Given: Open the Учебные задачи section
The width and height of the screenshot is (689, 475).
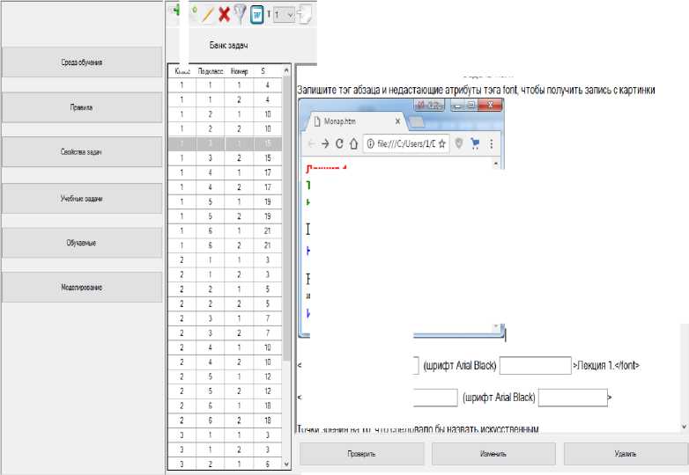Looking at the screenshot, I should [x=82, y=199].
